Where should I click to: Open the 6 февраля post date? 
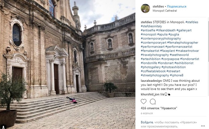tap(147, 114)
